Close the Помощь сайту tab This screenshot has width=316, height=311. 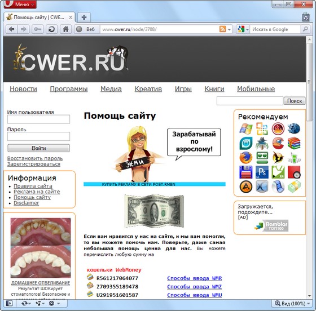tap(71, 17)
